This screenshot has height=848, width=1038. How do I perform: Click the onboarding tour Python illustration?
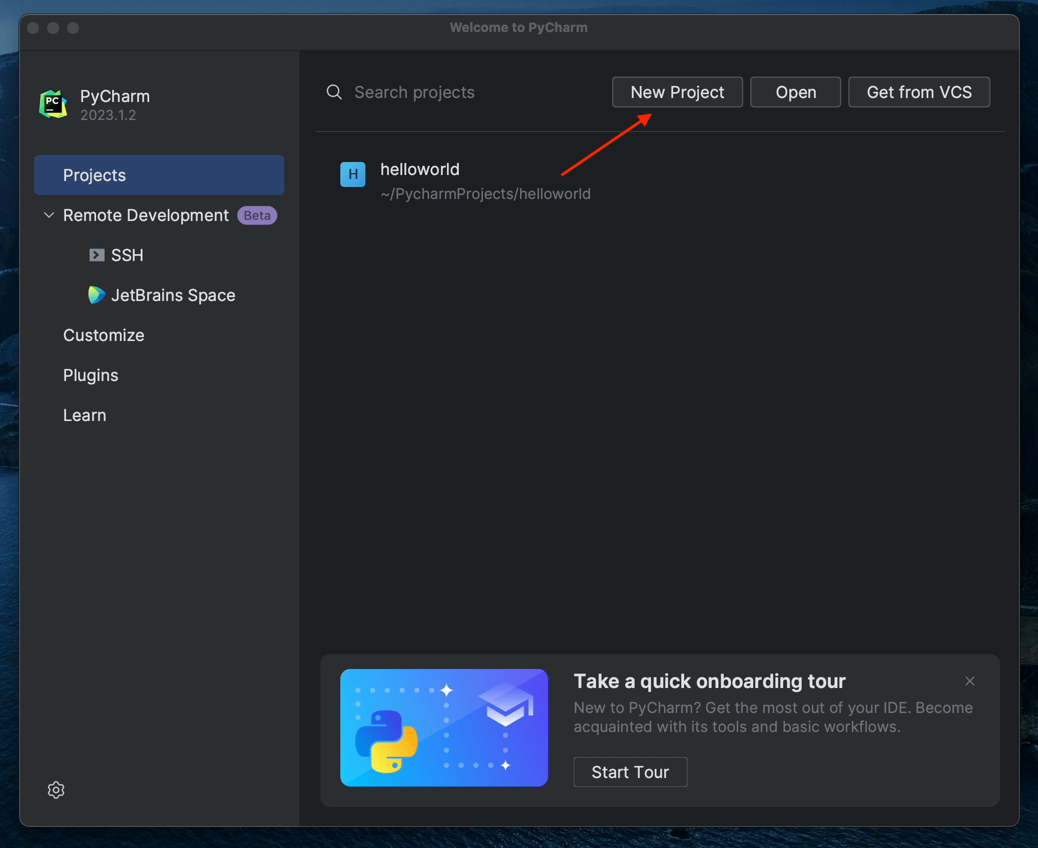point(444,727)
